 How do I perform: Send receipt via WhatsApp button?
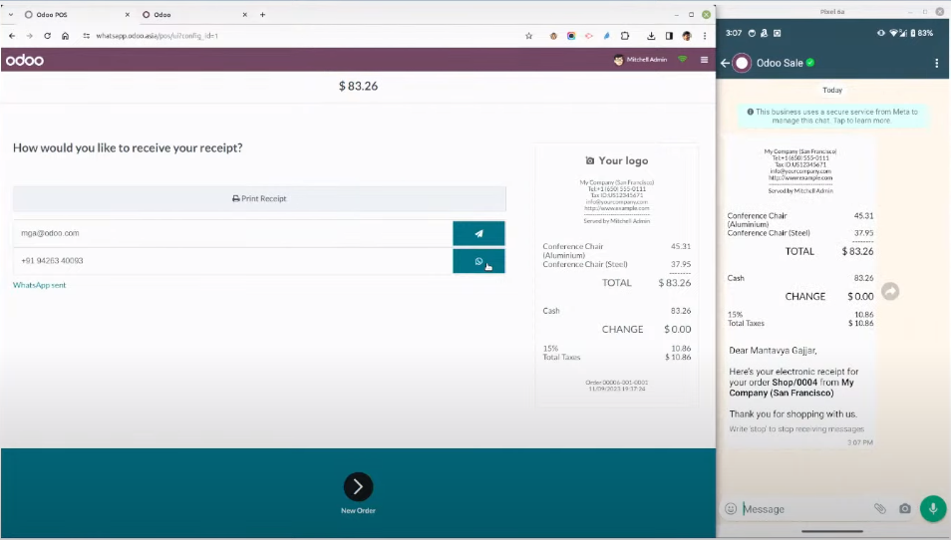coord(478,261)
